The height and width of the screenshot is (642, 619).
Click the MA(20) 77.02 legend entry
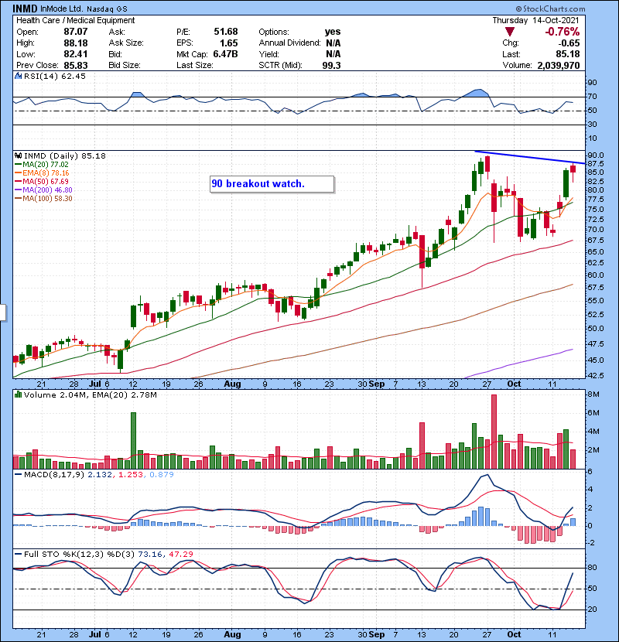point(43,165)
